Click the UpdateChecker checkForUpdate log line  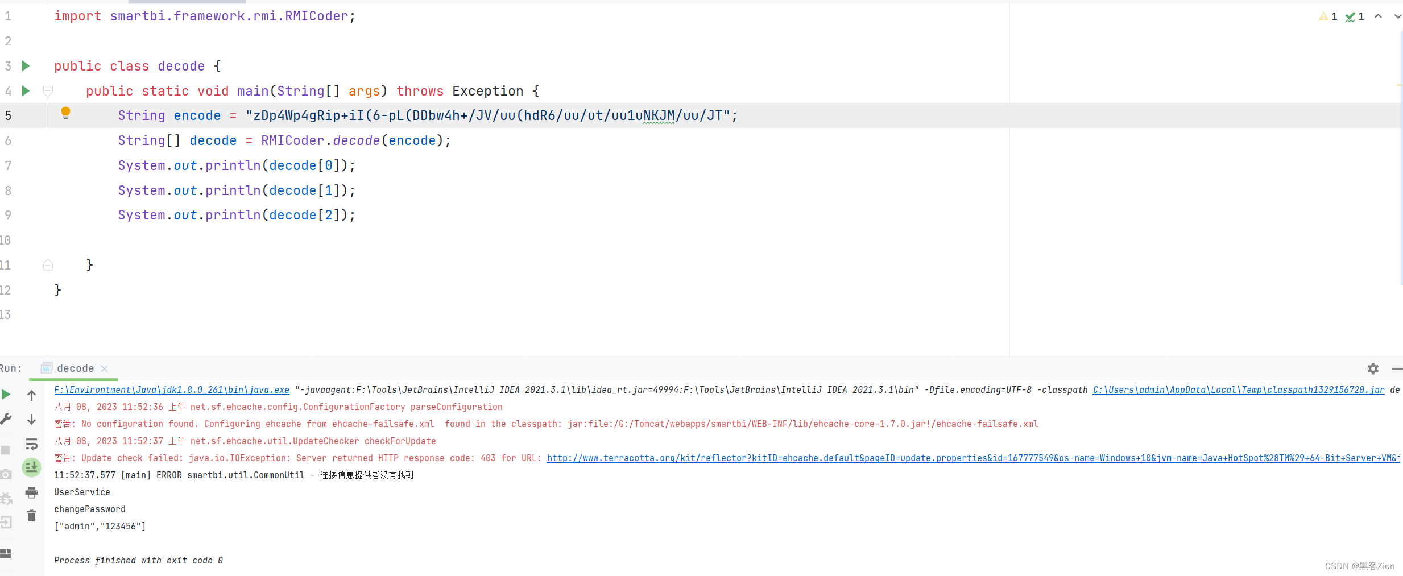click(245, 441)
